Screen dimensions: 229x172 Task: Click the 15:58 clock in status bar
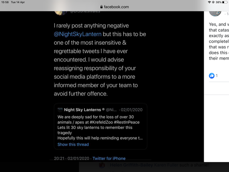click(5, 2)
